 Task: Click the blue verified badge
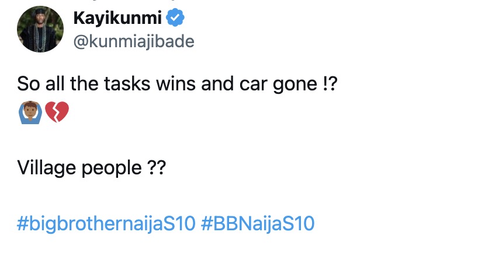coord(176,19)
